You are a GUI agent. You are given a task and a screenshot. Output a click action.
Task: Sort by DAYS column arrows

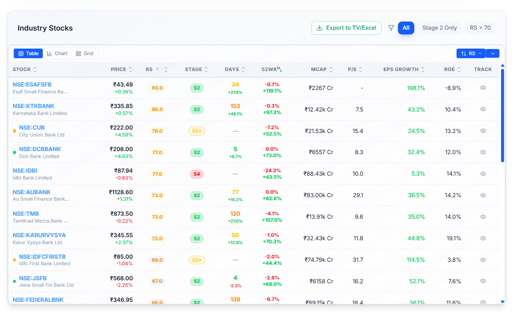pyautogui.click(x=243, y=69)
